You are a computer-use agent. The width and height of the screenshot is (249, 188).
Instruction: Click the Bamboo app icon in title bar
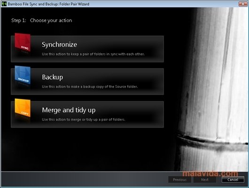pyautogui.click(x=4, y=4)
